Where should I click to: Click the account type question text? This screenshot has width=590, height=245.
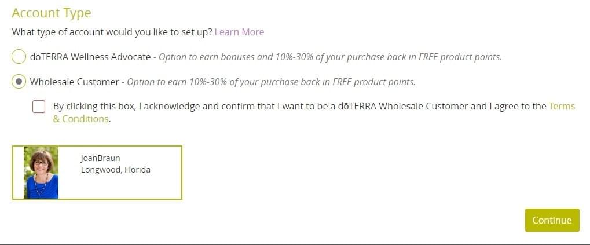[112, 32]
